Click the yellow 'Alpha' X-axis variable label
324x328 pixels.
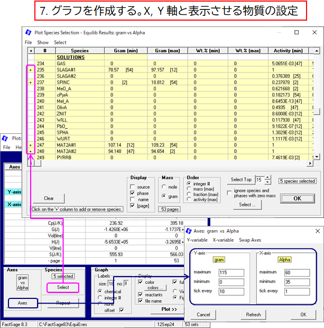[x=285, y=259]
